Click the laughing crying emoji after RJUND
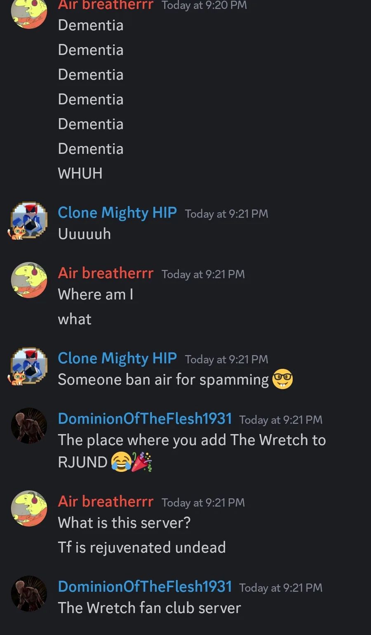Image resolution: width=371 pixels, height=635 pixels. click(121, 462)
